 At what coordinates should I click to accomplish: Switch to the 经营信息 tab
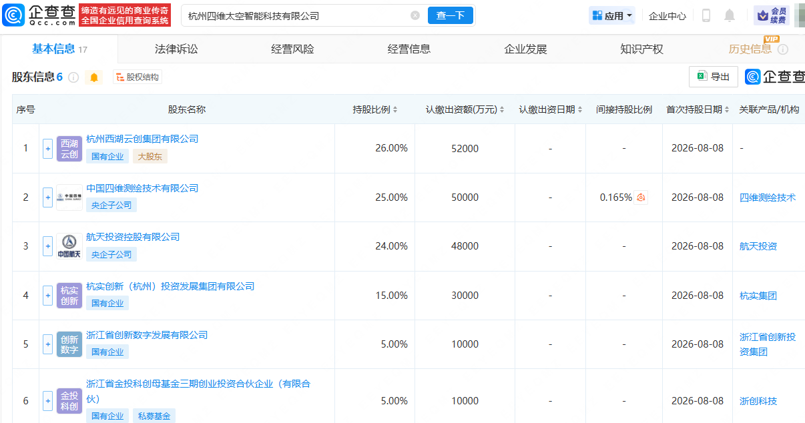pyautogui.click(x=409, y=49)
